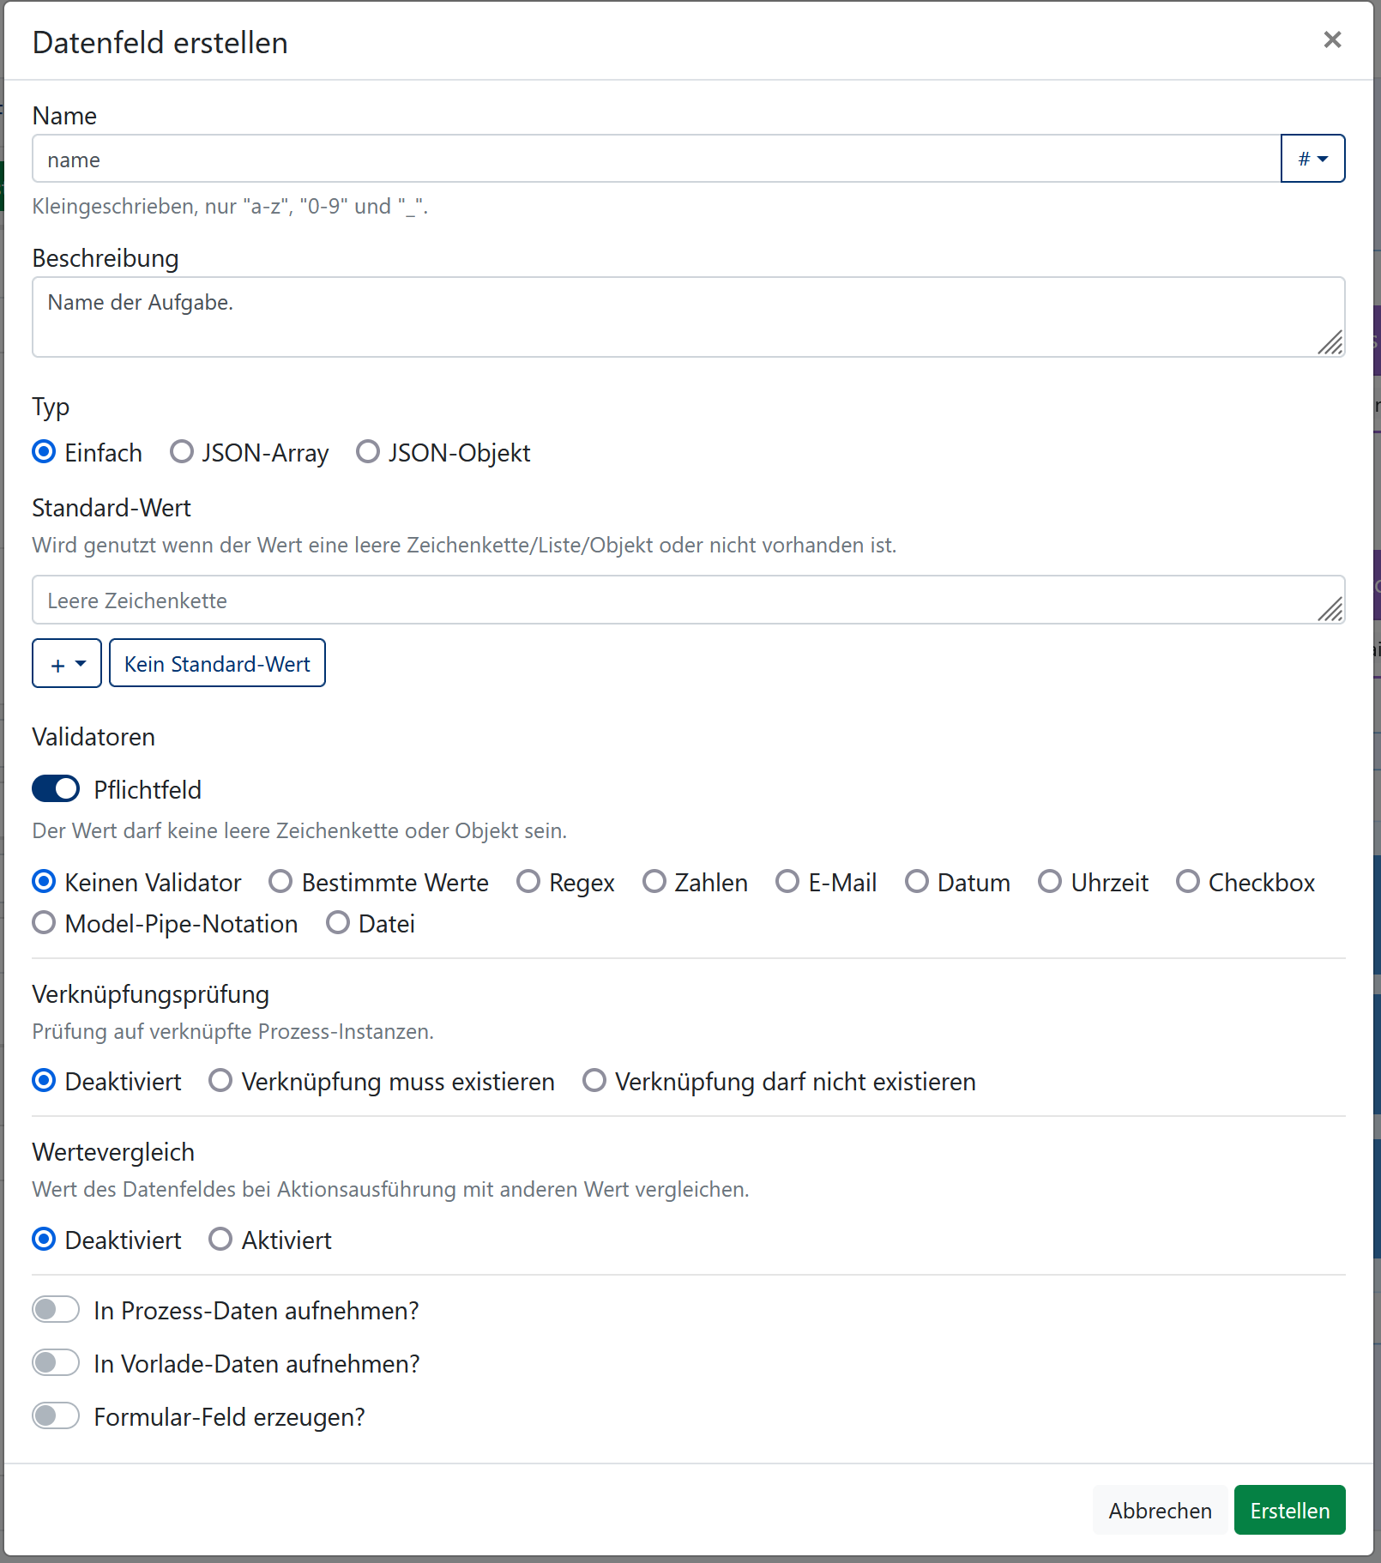This screenshot has height=1563, width=1381.
Task: Click the Abbrechen button
Action: click(x=1160, y=1510)
